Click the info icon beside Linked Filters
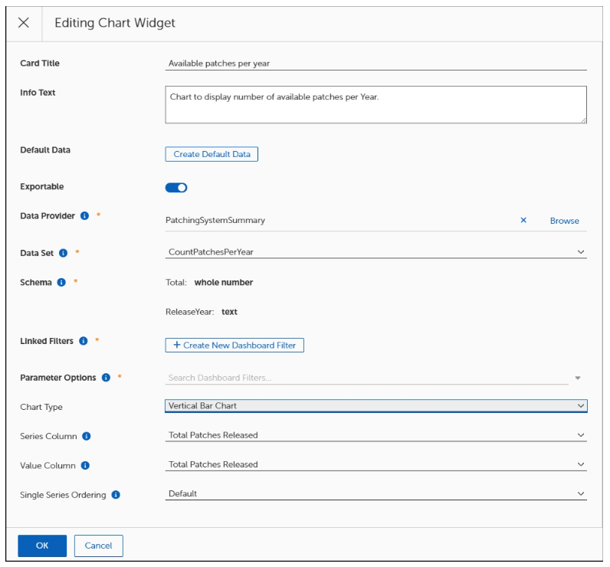 (x=84, y=341)
